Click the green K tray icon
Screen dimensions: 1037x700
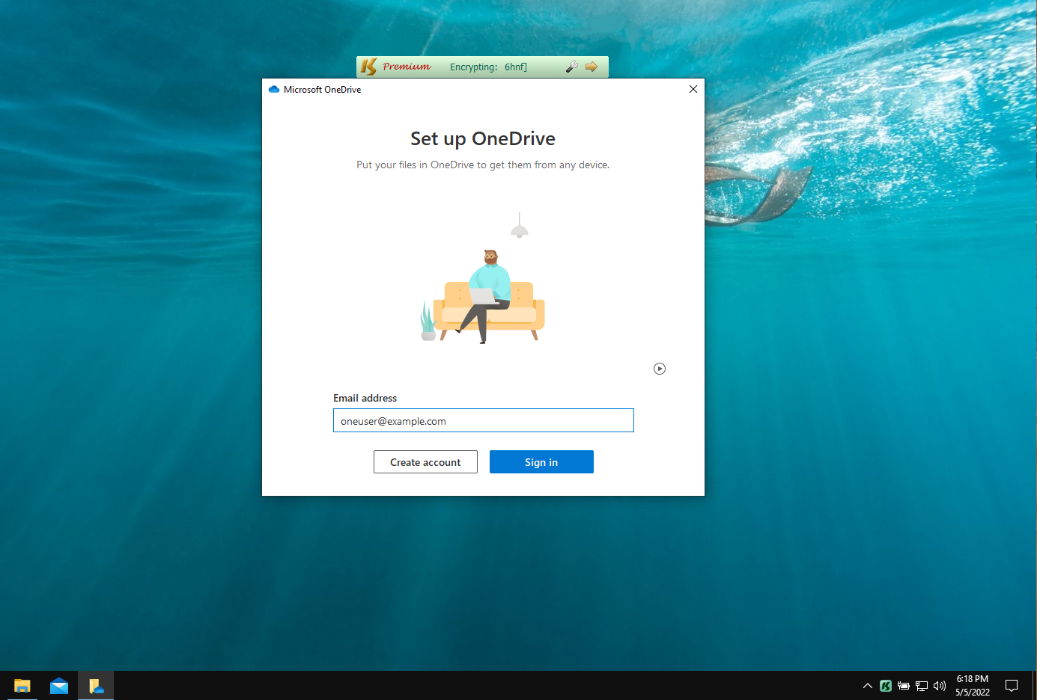[885, 686]
